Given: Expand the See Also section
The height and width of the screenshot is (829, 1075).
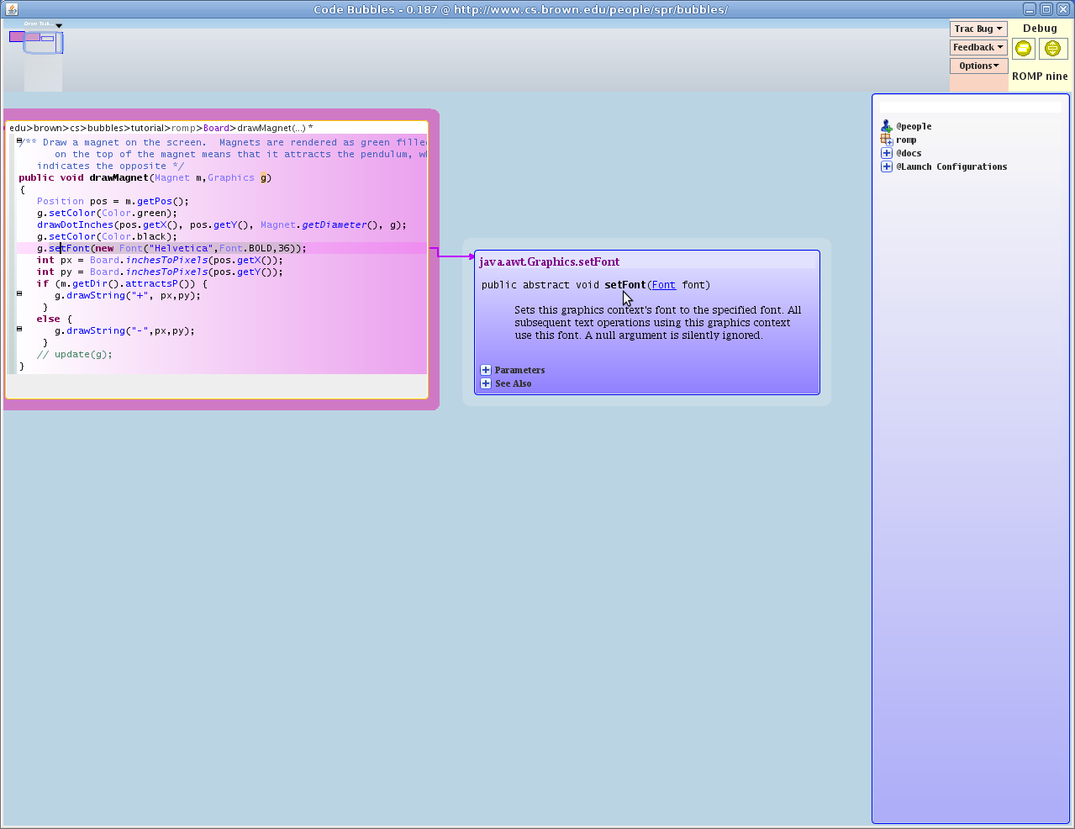Looking at the screenshot, I should point(486,383).
